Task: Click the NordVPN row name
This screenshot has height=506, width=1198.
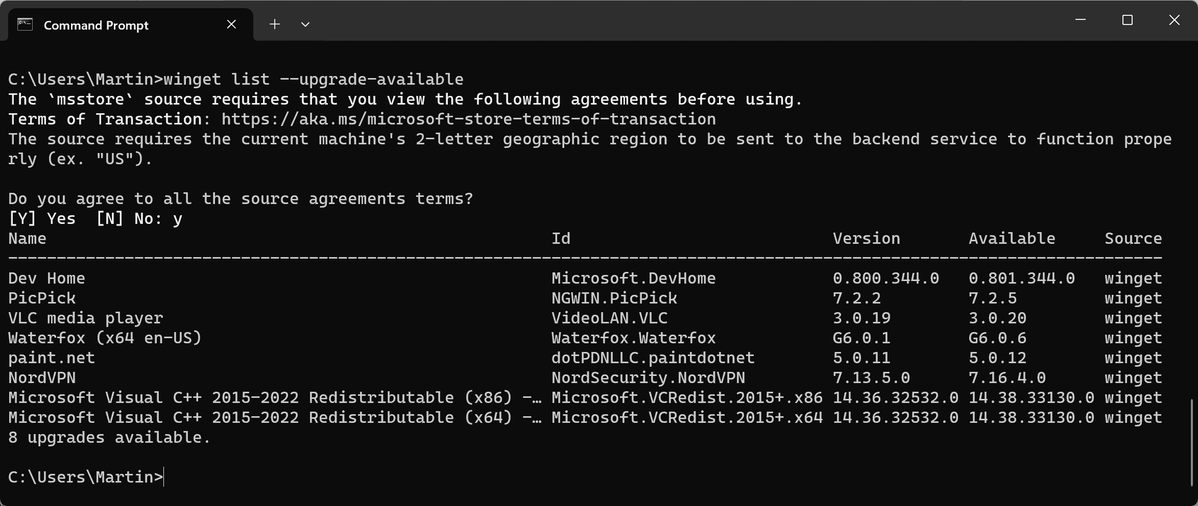Action: [42, 378]
